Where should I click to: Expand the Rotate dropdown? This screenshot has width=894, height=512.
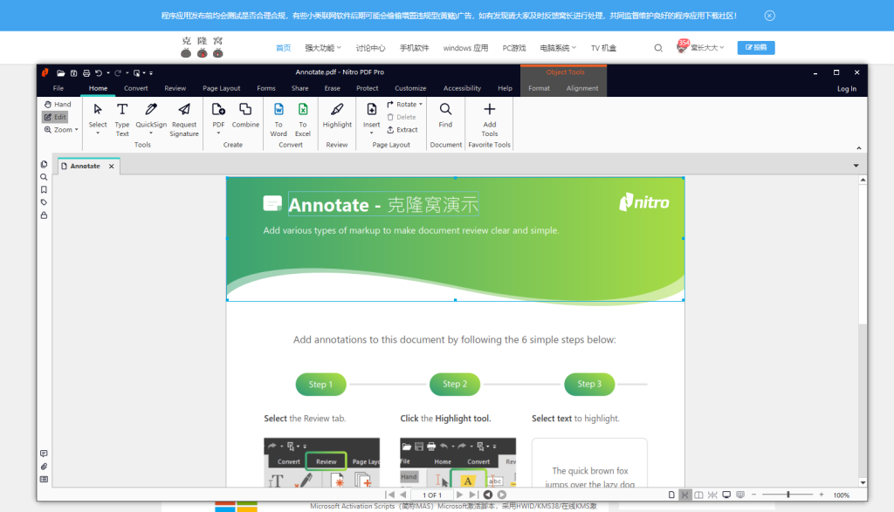point(421,104)
